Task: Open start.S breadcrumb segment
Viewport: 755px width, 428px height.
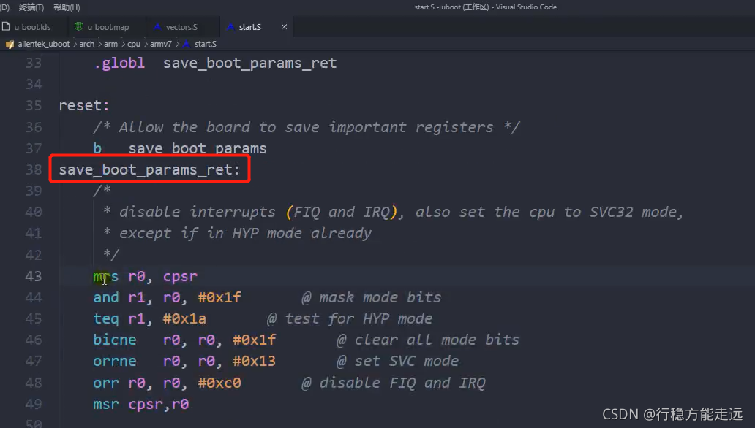Action: 206,44
